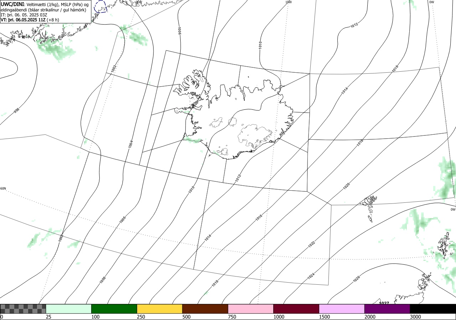Click the checkered gray 0–25 legend swatch
The width and height of the screenshot is (456, 320).
(23, 309)
